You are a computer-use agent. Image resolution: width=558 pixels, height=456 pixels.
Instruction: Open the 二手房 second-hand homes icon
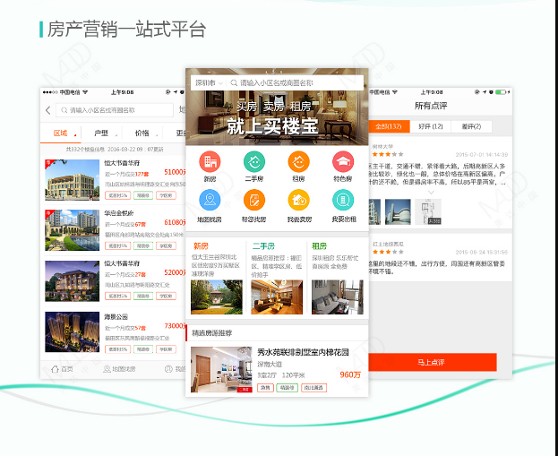[254, 162]
